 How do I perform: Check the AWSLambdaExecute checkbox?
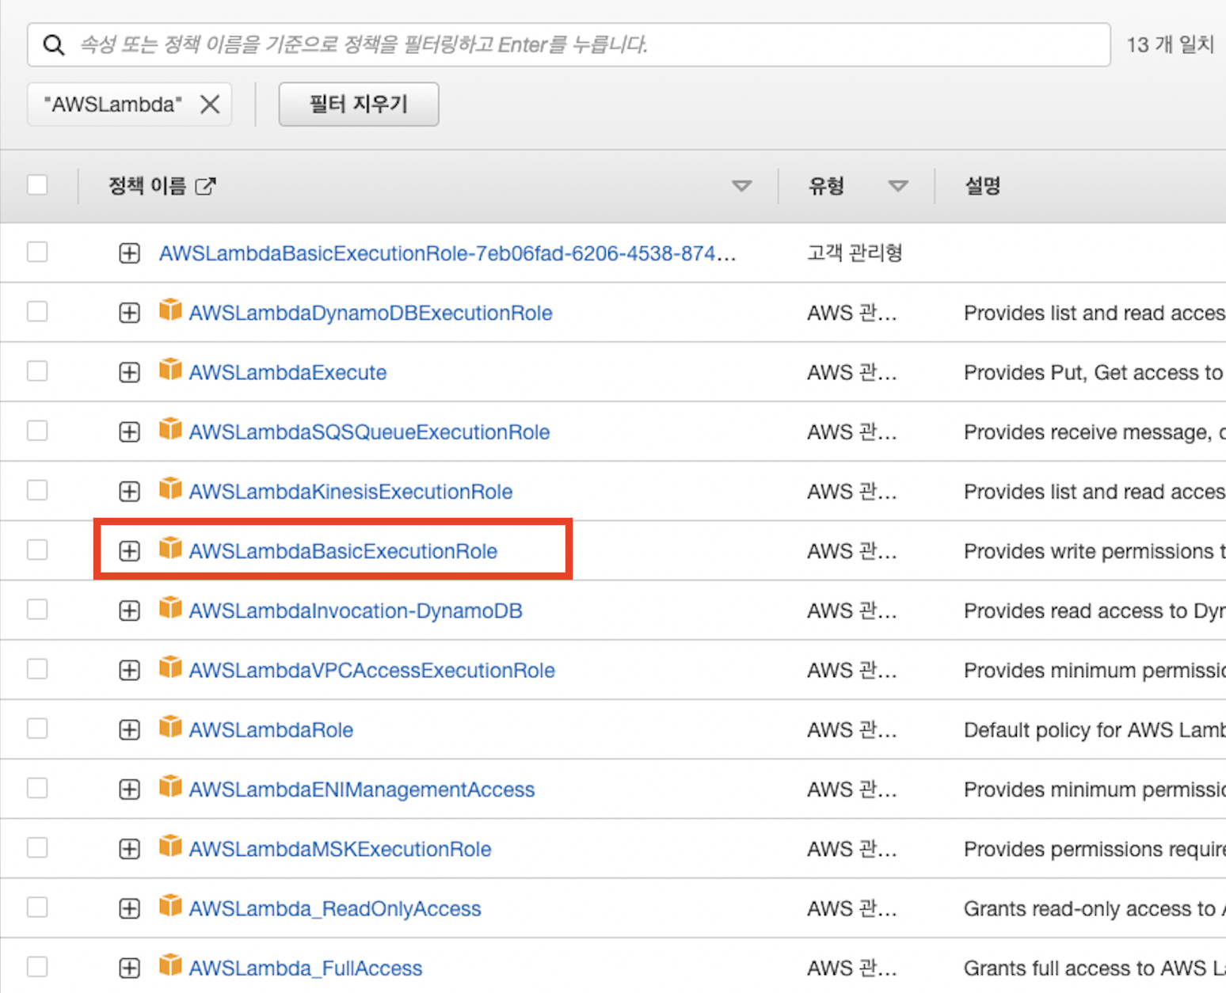(37, 371)
